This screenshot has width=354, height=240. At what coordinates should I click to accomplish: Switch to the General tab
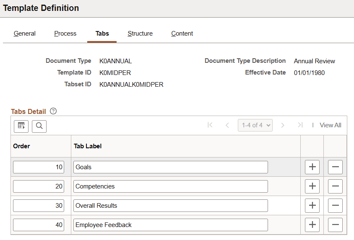(x=25, y=34)
